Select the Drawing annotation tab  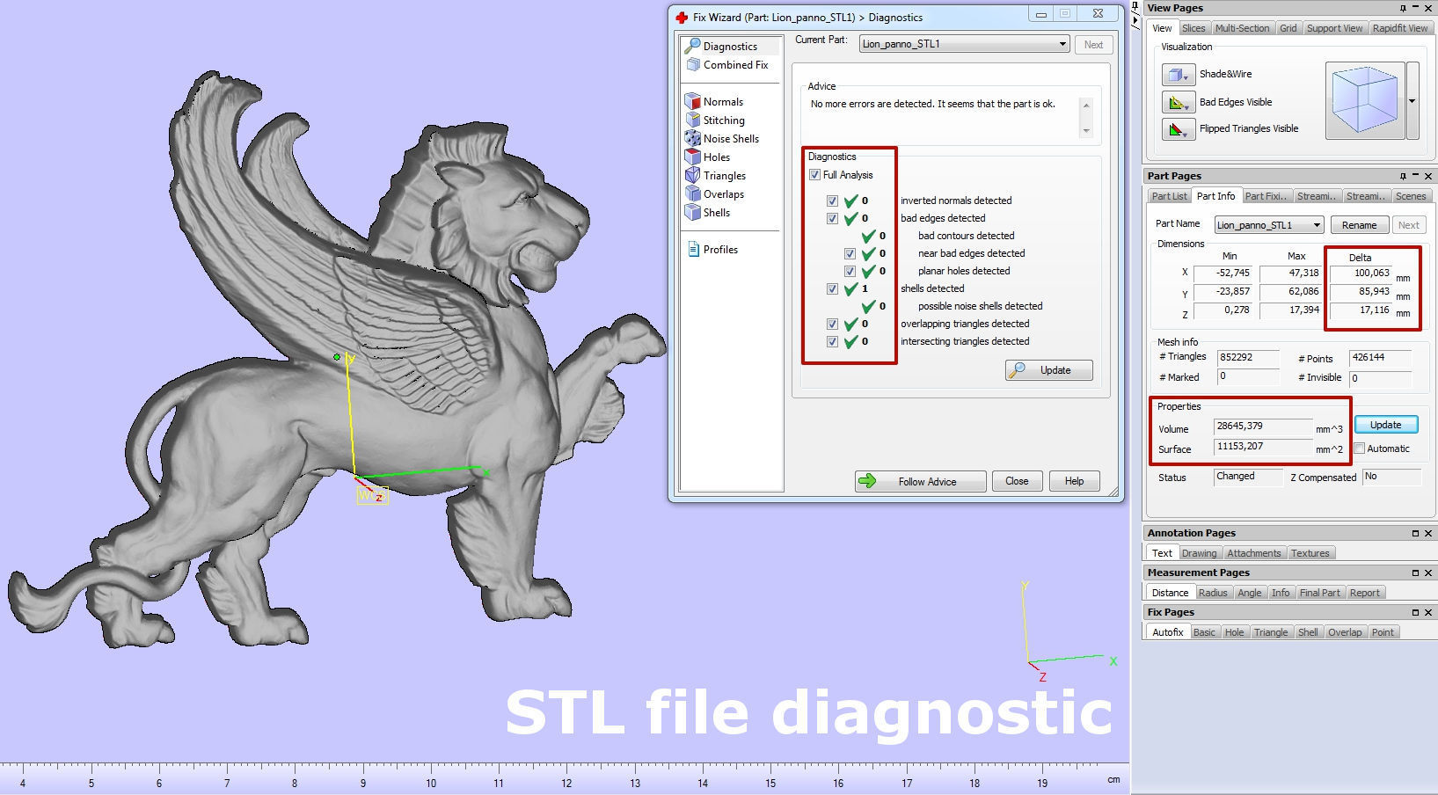[1199, 553]
